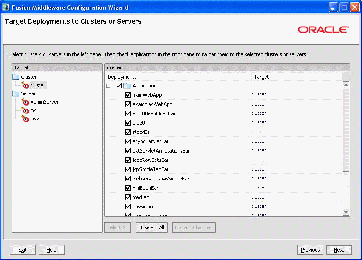Screen dimensions: 362x260
Task: Uncheck the ejb20BeanMgedEar checkbox
Action: point(128,113)
